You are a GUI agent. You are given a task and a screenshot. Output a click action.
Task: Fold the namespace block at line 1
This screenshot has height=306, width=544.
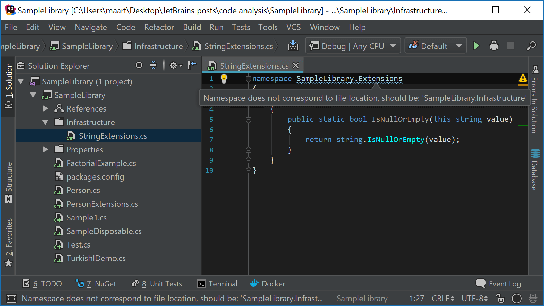[248, 79]
